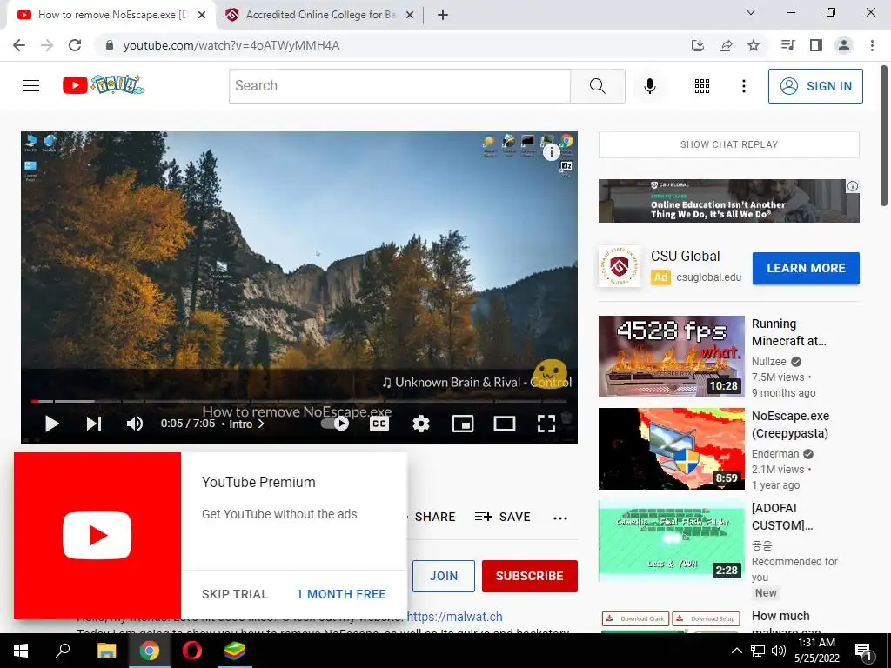Open csuglobal.edu advertiser link
This screenshot has width=891, height=668.
point(708,277)
